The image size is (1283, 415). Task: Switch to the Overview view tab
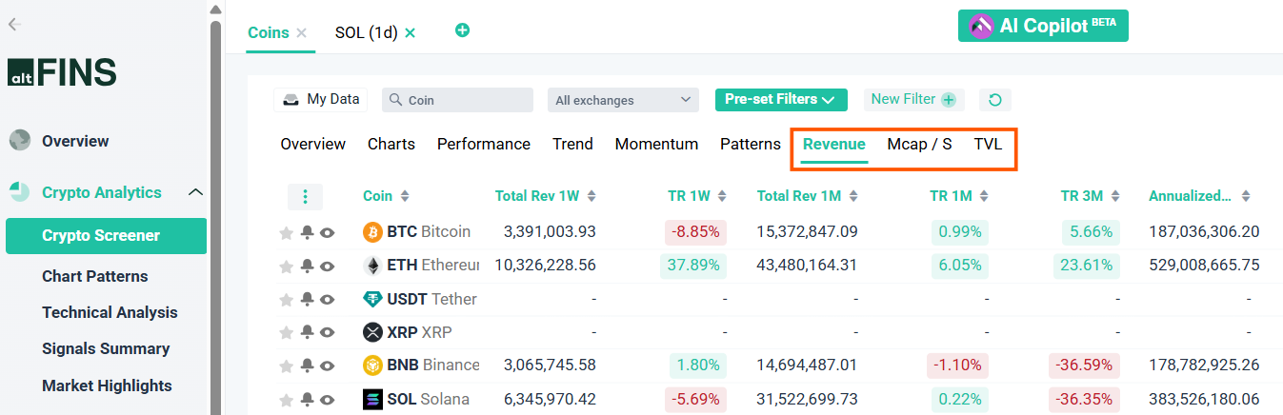coord(313,145)
